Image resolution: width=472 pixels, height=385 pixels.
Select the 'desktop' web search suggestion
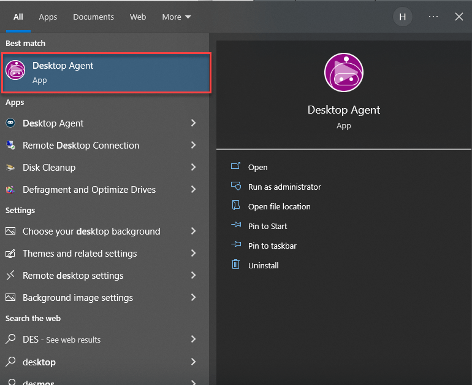pos(39,362)
